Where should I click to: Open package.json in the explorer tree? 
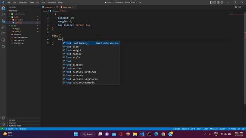[19, 40]
